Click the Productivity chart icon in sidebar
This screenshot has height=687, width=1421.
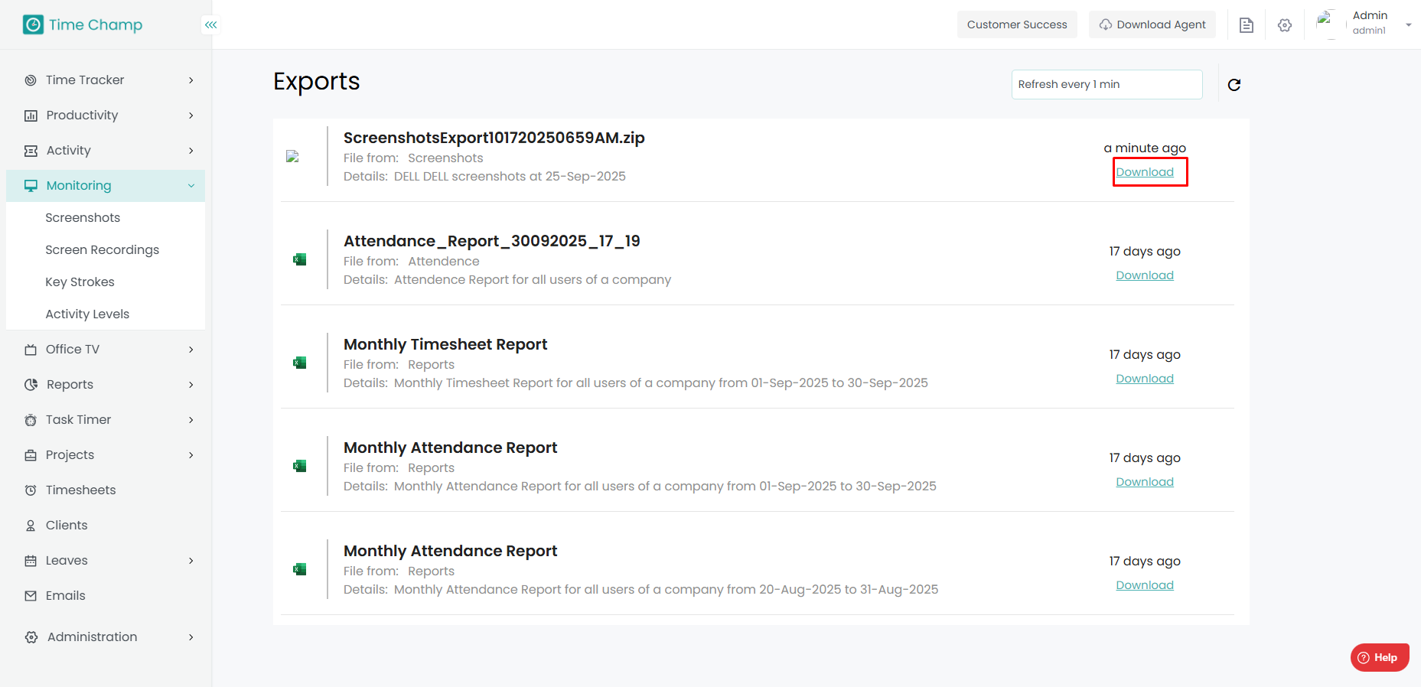click(31, 116)
